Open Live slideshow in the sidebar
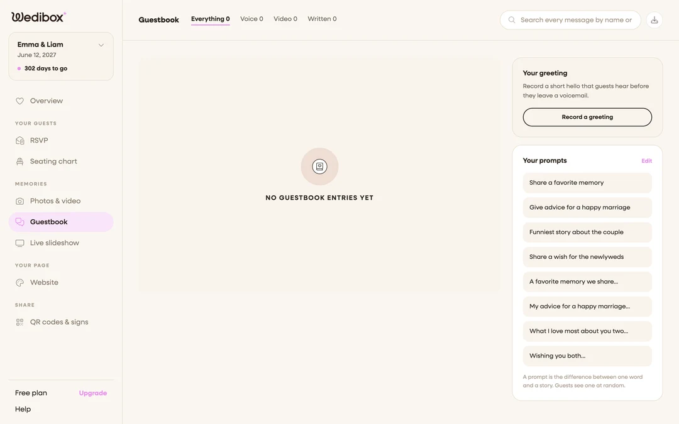 point(61,243)
